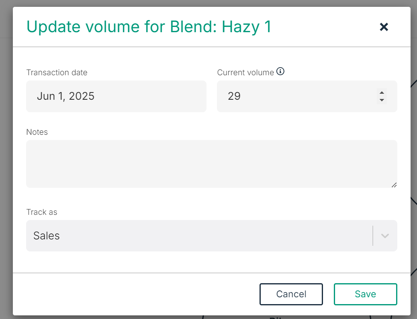This screenshot has width=417, height=319.
Task: Click the info icon beside Current volume
Action: tap(280, 71)
